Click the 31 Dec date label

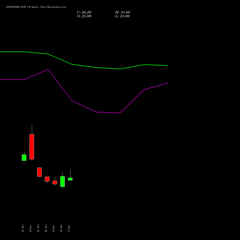coord(69,228)
